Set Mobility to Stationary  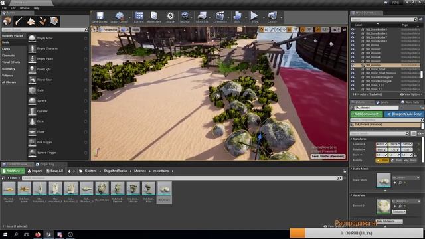[x=397, y=161]
